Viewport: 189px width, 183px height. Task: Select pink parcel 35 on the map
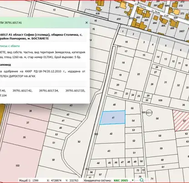click(24, 137)
